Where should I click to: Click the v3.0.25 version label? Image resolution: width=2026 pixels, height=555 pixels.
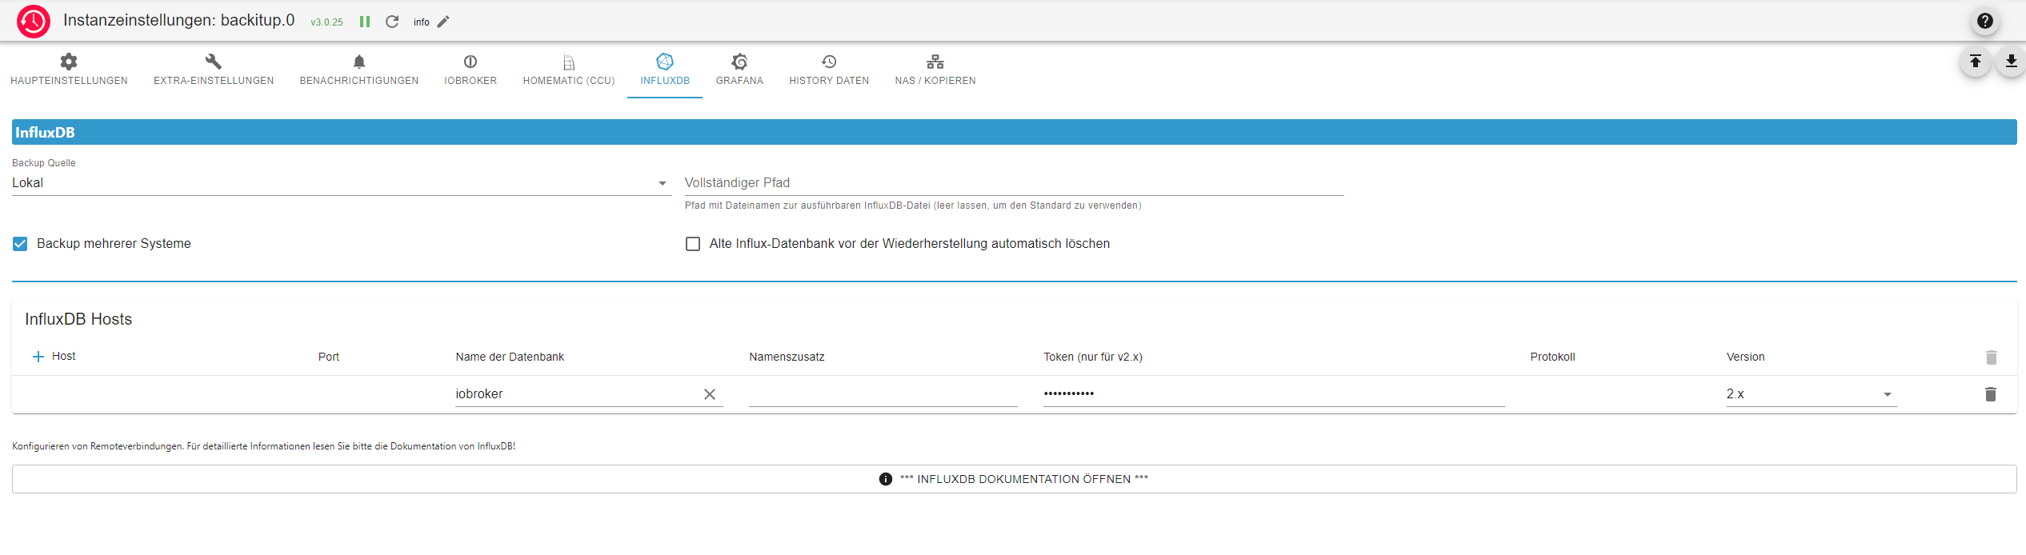coord(326,22)
